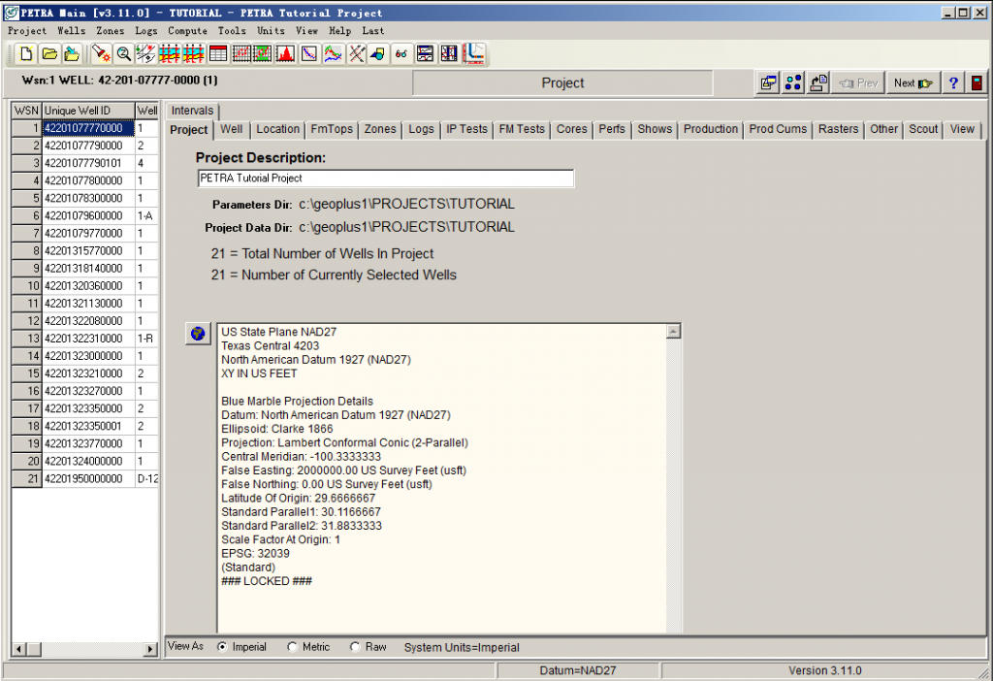Click the blue decline curve toolbar icon
The height and width of the screenshot is (681, 993).
point(309,54)
